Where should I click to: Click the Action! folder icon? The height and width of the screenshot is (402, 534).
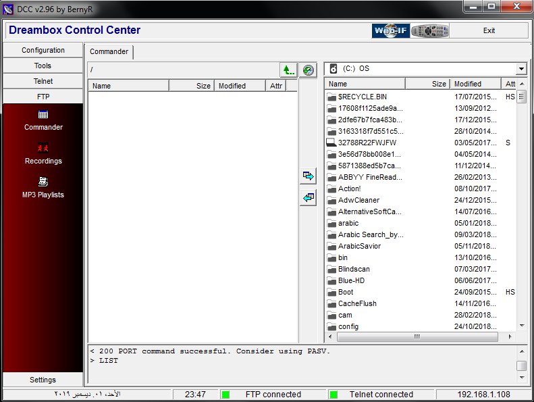pyautogui.click(x=331, y=189)
